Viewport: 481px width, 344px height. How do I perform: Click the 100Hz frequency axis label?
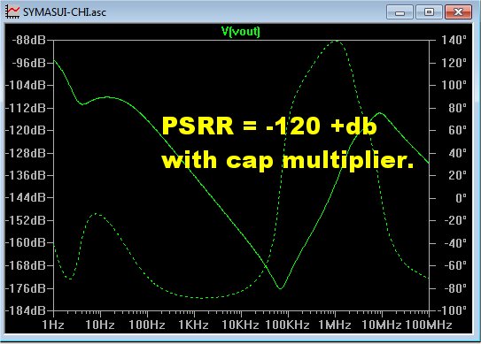[x=147, y=325]
